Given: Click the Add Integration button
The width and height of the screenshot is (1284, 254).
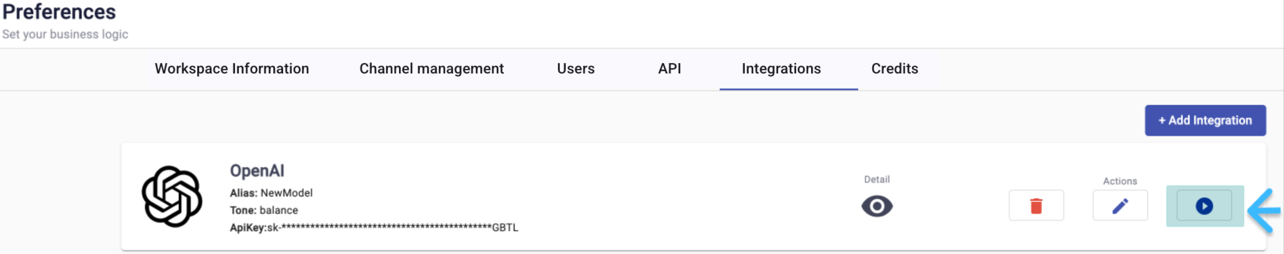Looking at the screenshot, I should click(1205, 120).
